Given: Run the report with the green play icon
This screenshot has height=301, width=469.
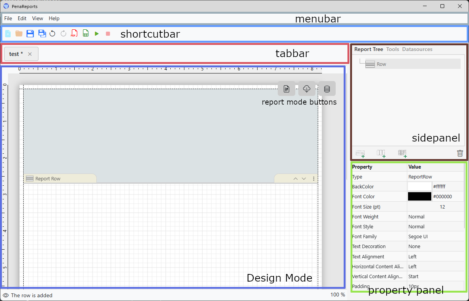Looking at the screenshot, I should (96, 33).
